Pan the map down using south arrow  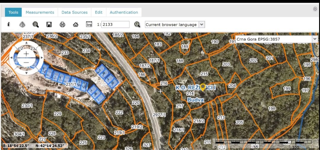click(26, 73)
